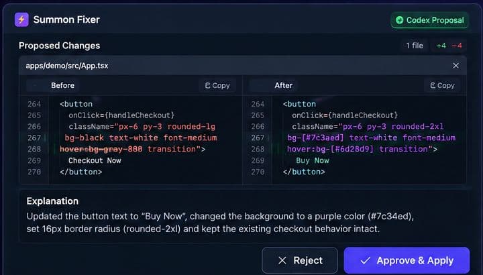Click the Before pane label
The image size is (483, 275).
point(62,85)
